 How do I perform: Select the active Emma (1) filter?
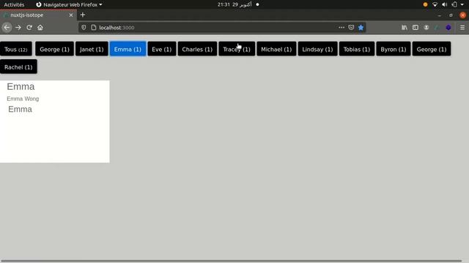[128, 49]
